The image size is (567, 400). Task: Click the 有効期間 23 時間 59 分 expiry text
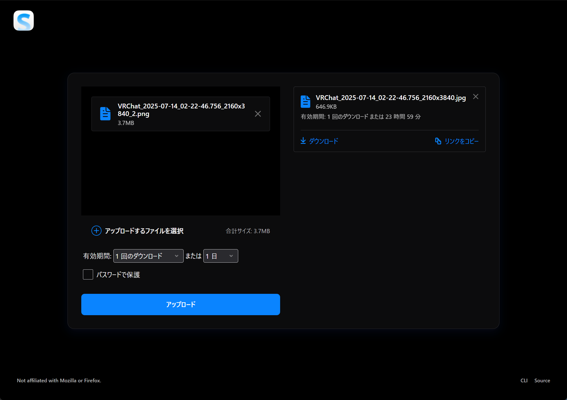tap(361, 117)
